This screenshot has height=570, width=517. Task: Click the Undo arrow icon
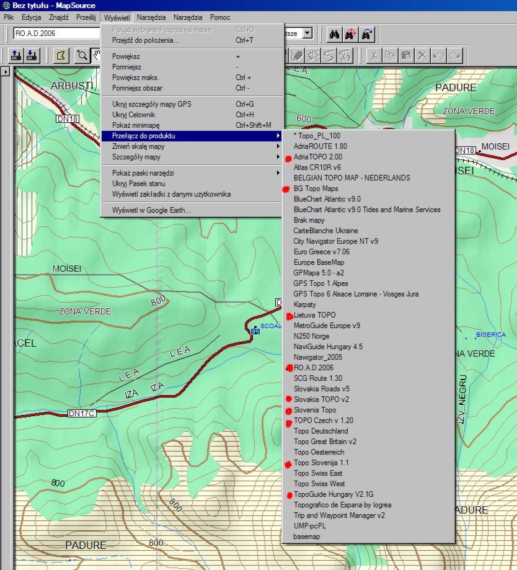[x=438, y=56]
